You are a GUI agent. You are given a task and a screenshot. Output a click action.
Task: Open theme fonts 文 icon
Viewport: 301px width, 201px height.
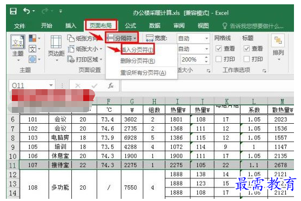click(34, 49)
